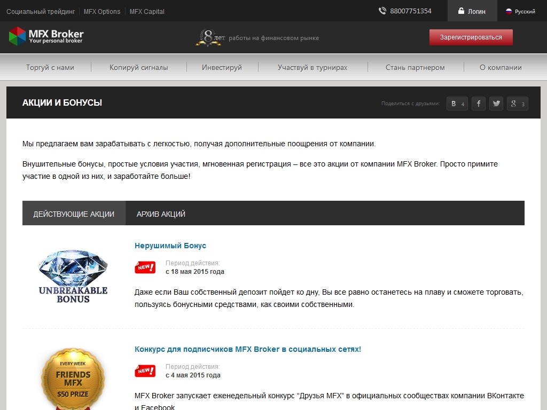The width and height of the screenshot is (547, 410).
Task: Share page via Twitter icon
Action: point(496,104)
